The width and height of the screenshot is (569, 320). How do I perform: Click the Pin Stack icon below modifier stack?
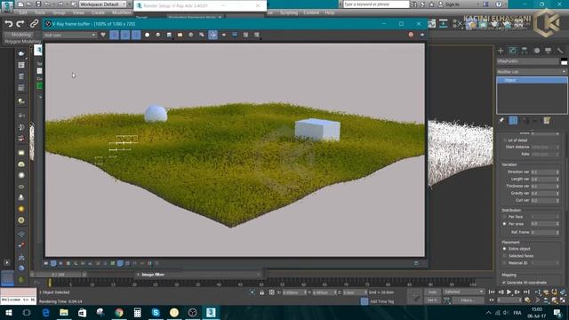click(501, 121)
